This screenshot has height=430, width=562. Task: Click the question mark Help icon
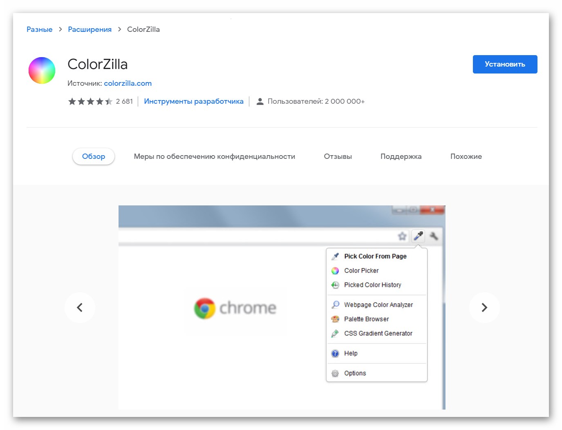tap(335, 353)
